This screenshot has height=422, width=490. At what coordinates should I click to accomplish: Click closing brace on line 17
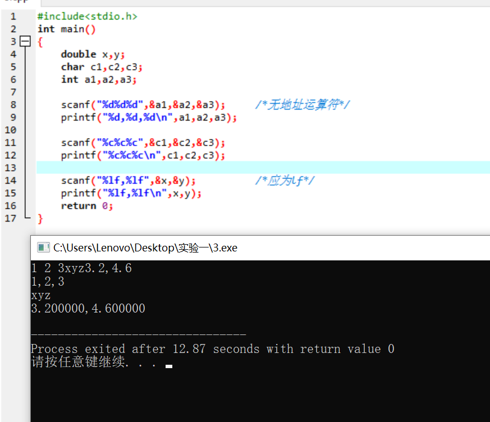point(40,219)
